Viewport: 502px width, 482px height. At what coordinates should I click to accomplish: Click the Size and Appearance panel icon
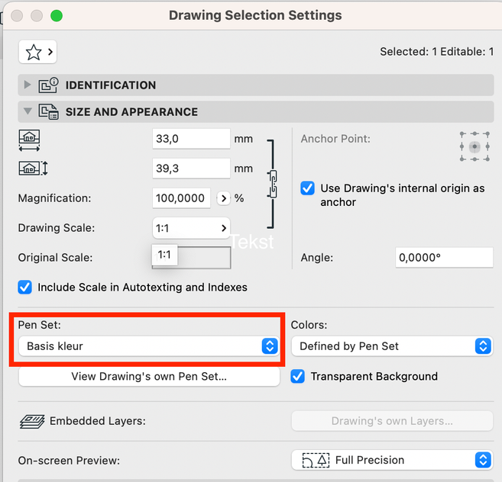coord(49,112)
